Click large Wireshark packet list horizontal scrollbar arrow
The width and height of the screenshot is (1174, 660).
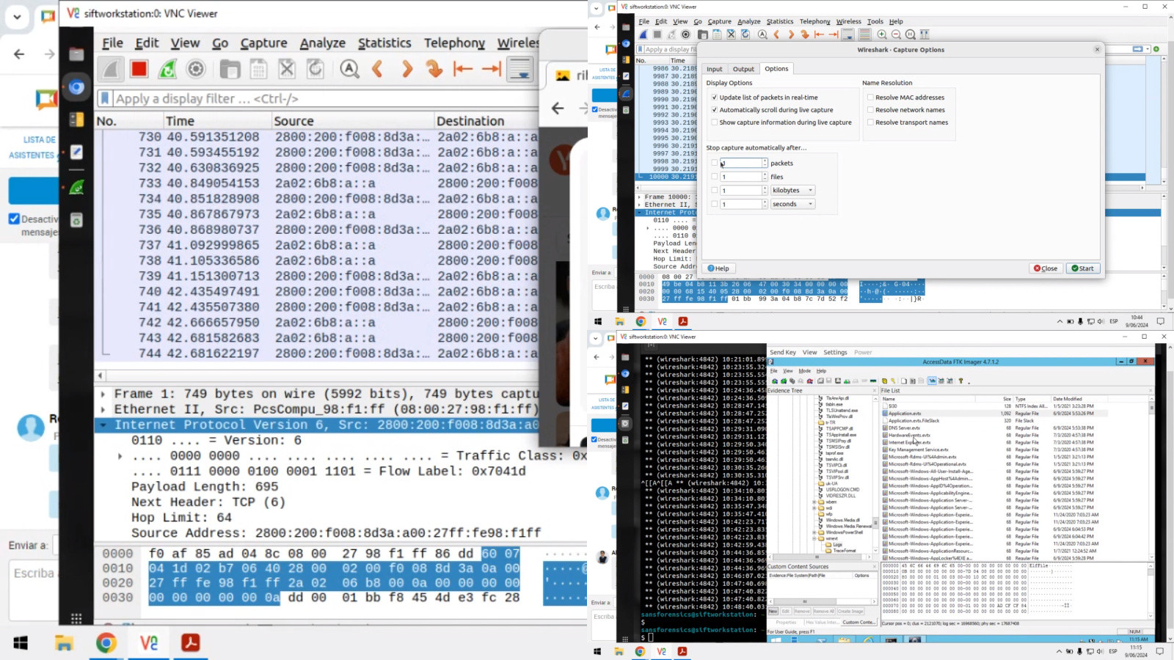click(x=101, y=375)
